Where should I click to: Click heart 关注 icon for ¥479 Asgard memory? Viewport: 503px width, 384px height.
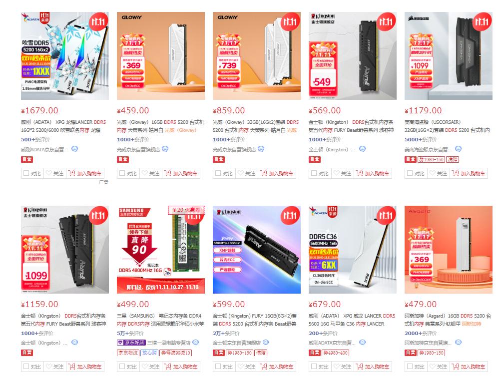(432, 367)
